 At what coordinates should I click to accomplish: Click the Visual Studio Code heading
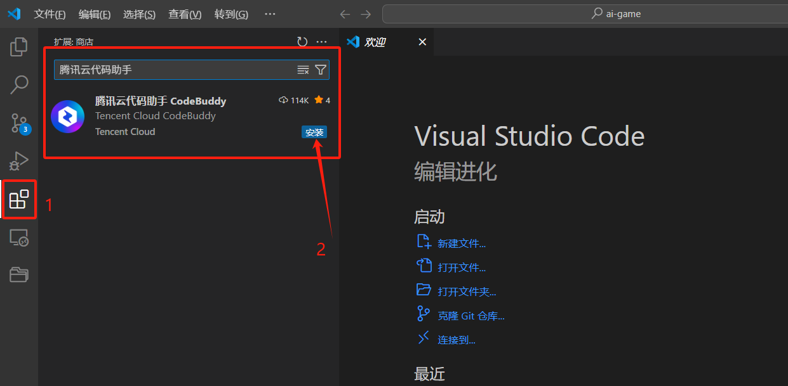coord(530,136)
